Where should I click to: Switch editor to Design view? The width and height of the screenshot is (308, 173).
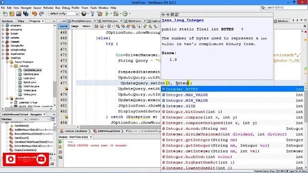75,26
